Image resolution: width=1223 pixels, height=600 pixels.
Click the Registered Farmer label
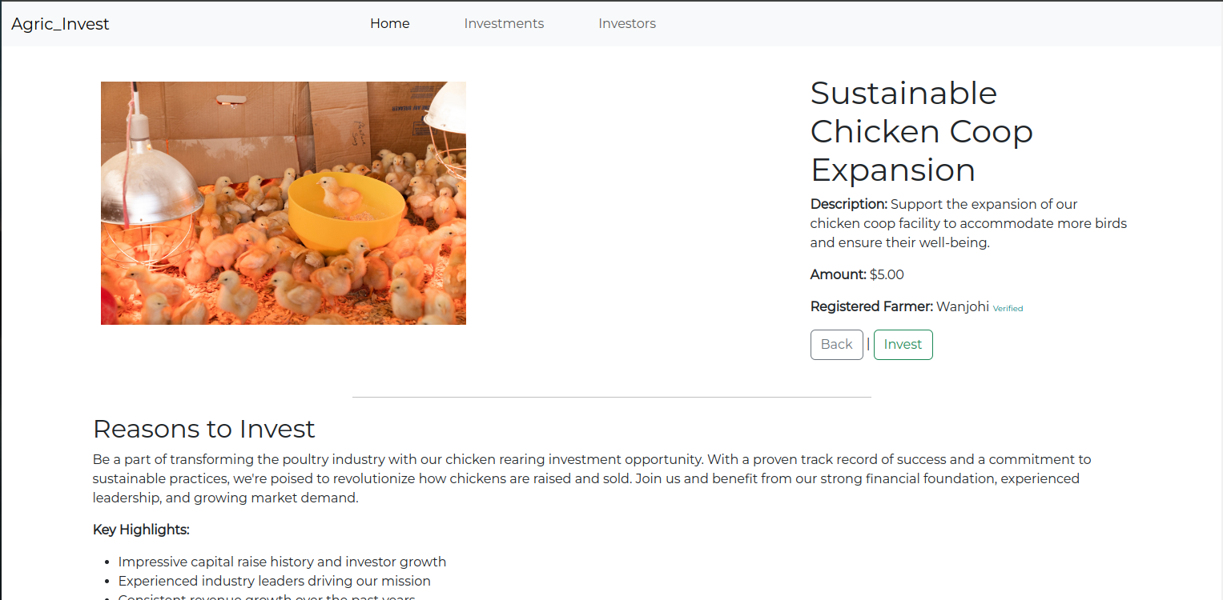pyautogui.click(x=871, y=306)
